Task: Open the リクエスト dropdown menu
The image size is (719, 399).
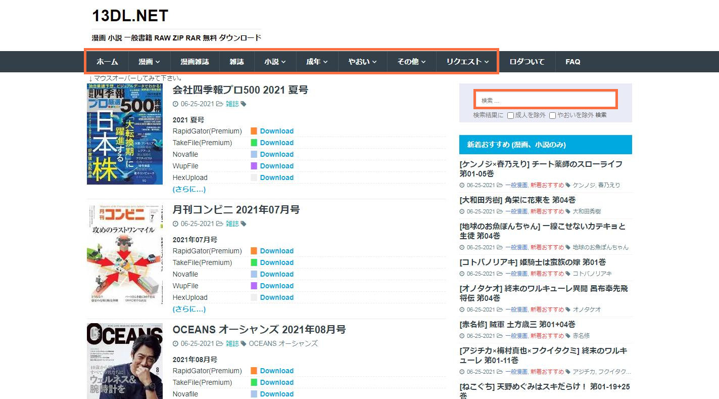Action: pos(467,62)
